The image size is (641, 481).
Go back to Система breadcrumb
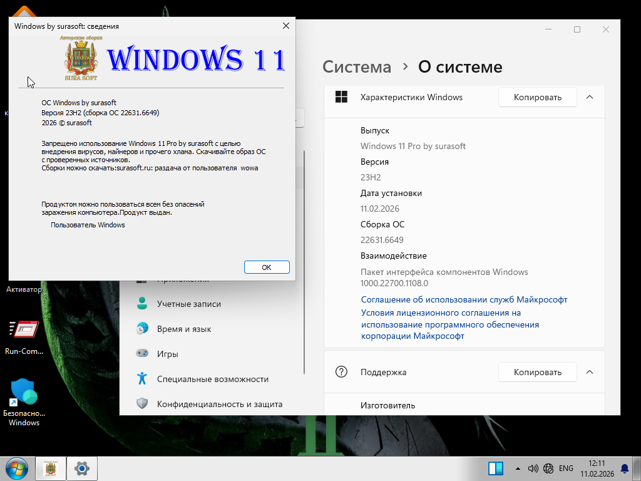(x=356, y=66)
